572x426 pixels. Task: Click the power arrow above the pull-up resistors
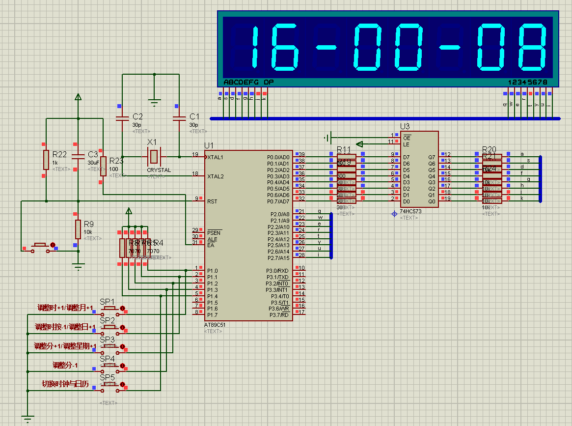(129, 211)
